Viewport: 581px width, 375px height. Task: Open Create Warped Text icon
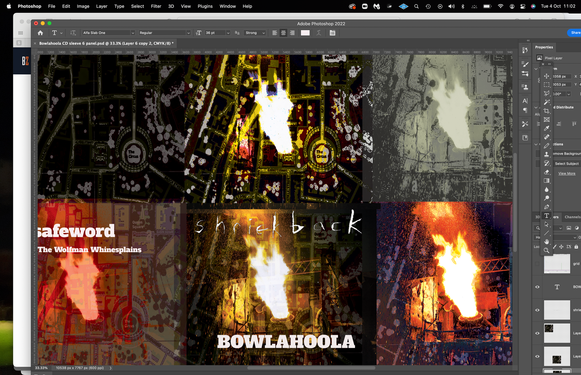319,33
